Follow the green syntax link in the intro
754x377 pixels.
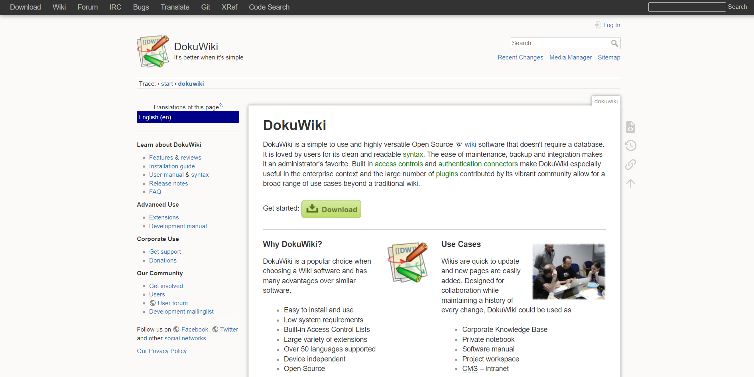point(413,154)
